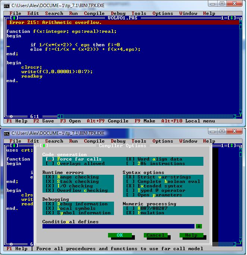This screenshot has width=247, height=255.
Task: Open the Conditional defines history dropdown arrow
Action: coord(199,226)
